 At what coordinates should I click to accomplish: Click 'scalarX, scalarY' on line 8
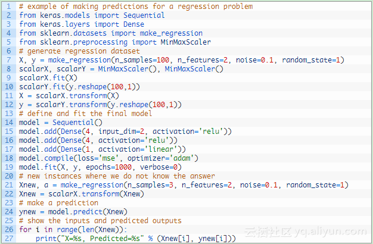[52, 69]
